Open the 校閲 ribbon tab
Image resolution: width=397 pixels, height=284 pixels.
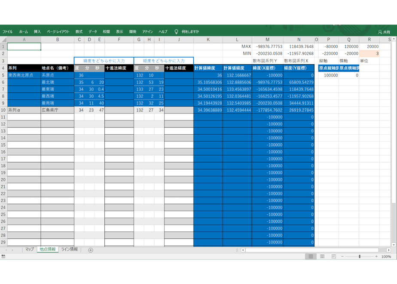tap(107, 32)
